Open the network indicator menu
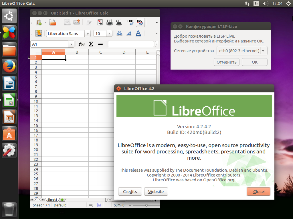 pos(247,3)
